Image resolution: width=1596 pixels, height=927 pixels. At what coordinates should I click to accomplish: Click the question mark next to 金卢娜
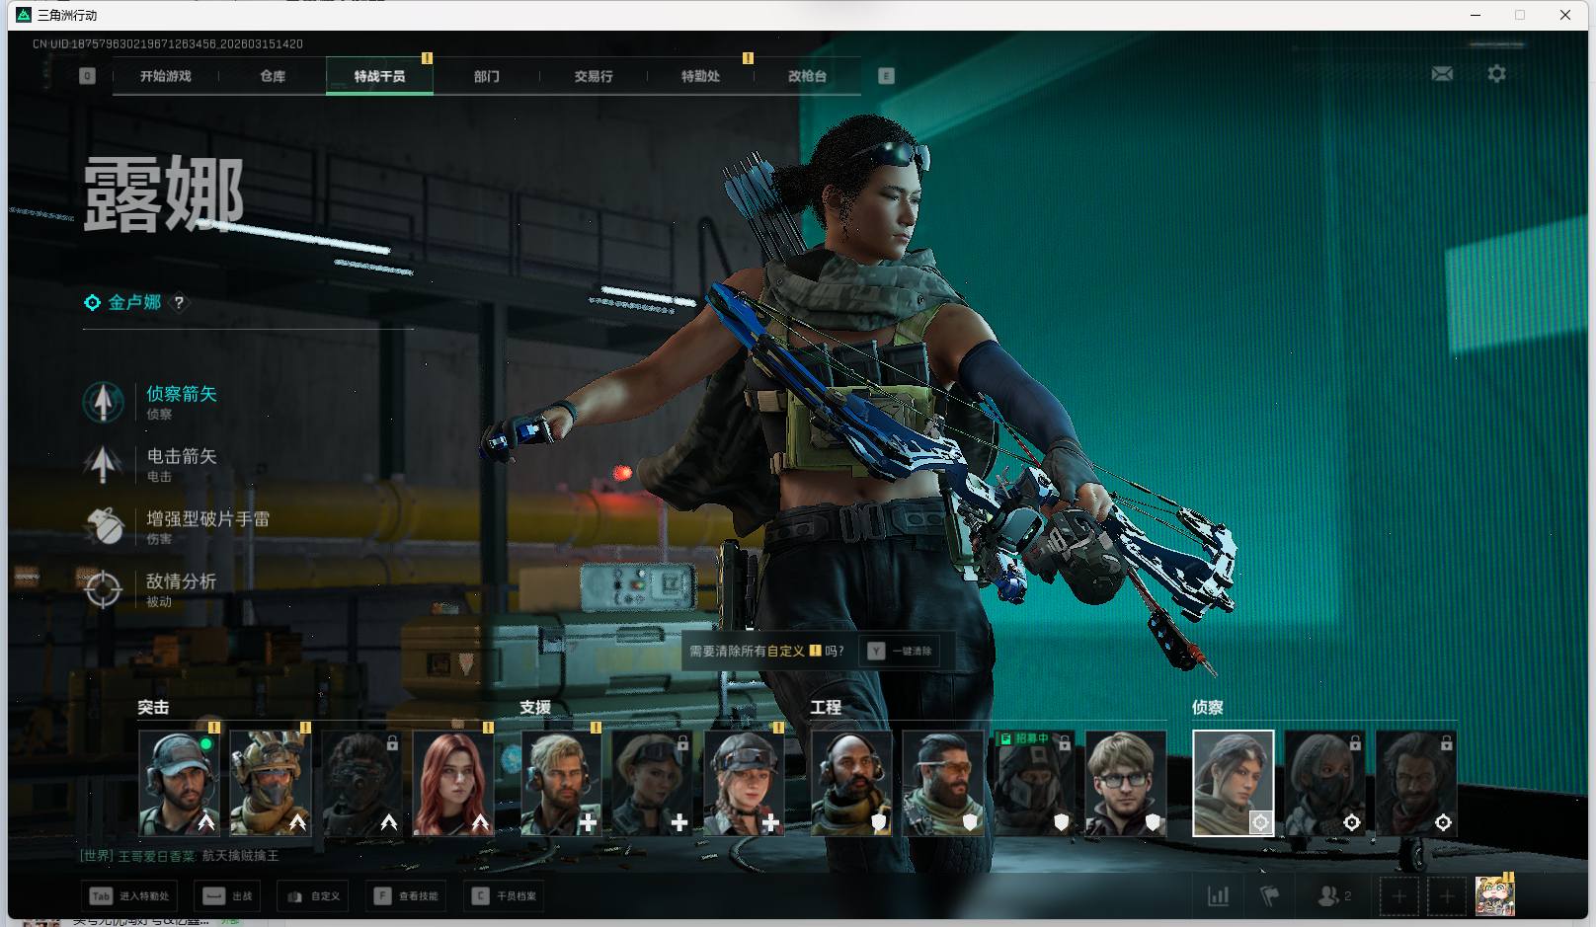pos(179,303)
